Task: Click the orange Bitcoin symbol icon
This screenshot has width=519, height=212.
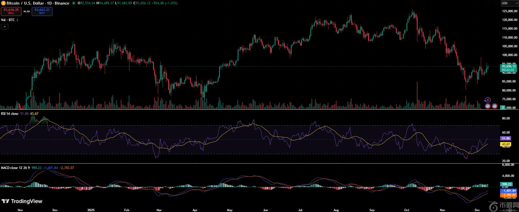Action: click(3, 3)
